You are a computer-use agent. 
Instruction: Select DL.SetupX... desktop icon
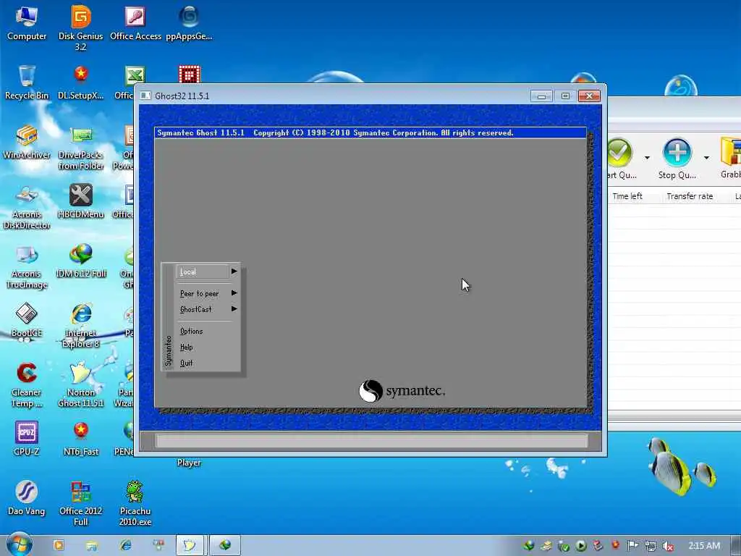(81, 83)
